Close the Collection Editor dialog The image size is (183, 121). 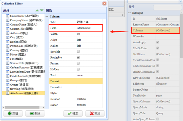click(x=104, y=3)
